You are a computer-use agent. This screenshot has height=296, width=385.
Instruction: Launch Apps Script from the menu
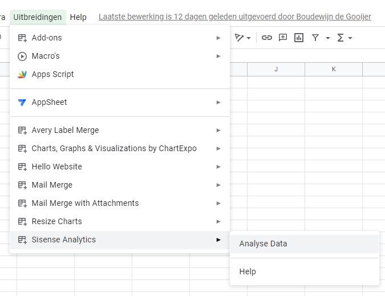120,74
